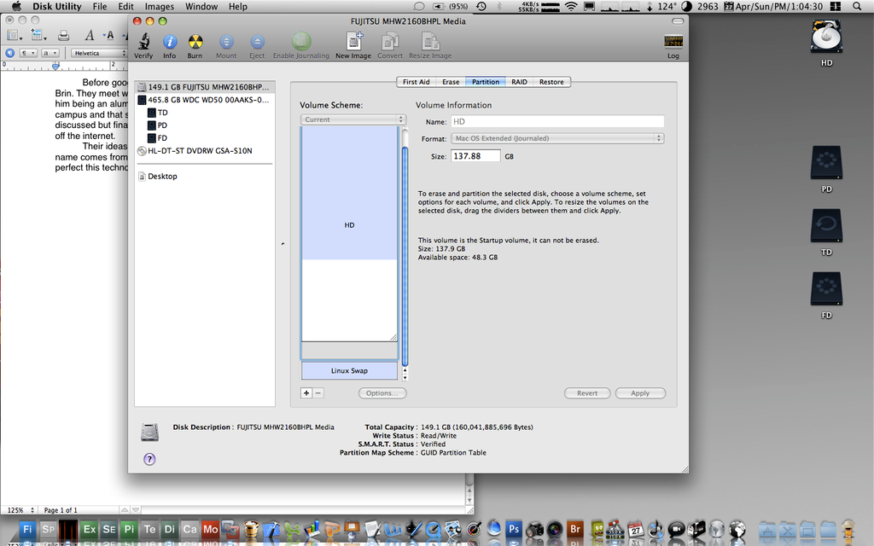Select the Linux Swap partition block
The image size is (874, 546).
[x=349, y=371]
